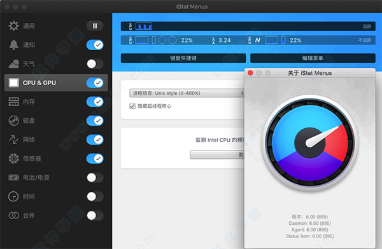
Task: Click the iStat Menus gauge logo in About window
Action: tap(309, 143)
